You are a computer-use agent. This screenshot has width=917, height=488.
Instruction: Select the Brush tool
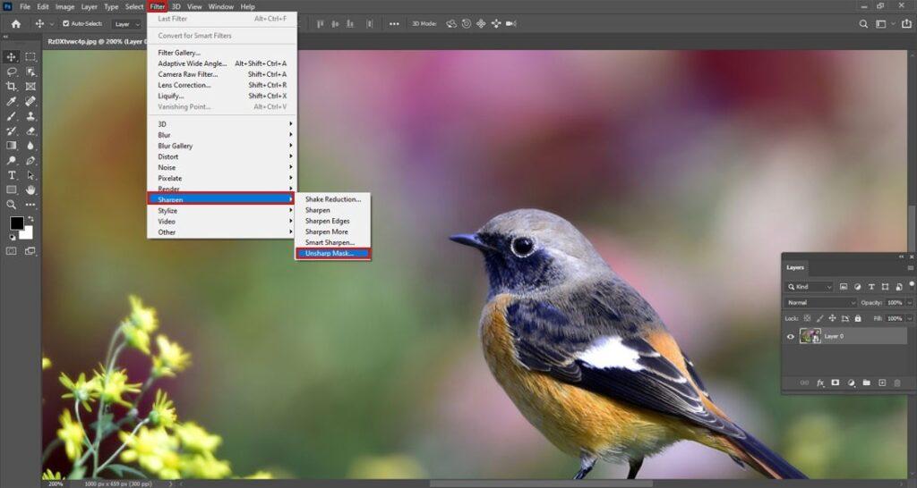tap(11, 116)
